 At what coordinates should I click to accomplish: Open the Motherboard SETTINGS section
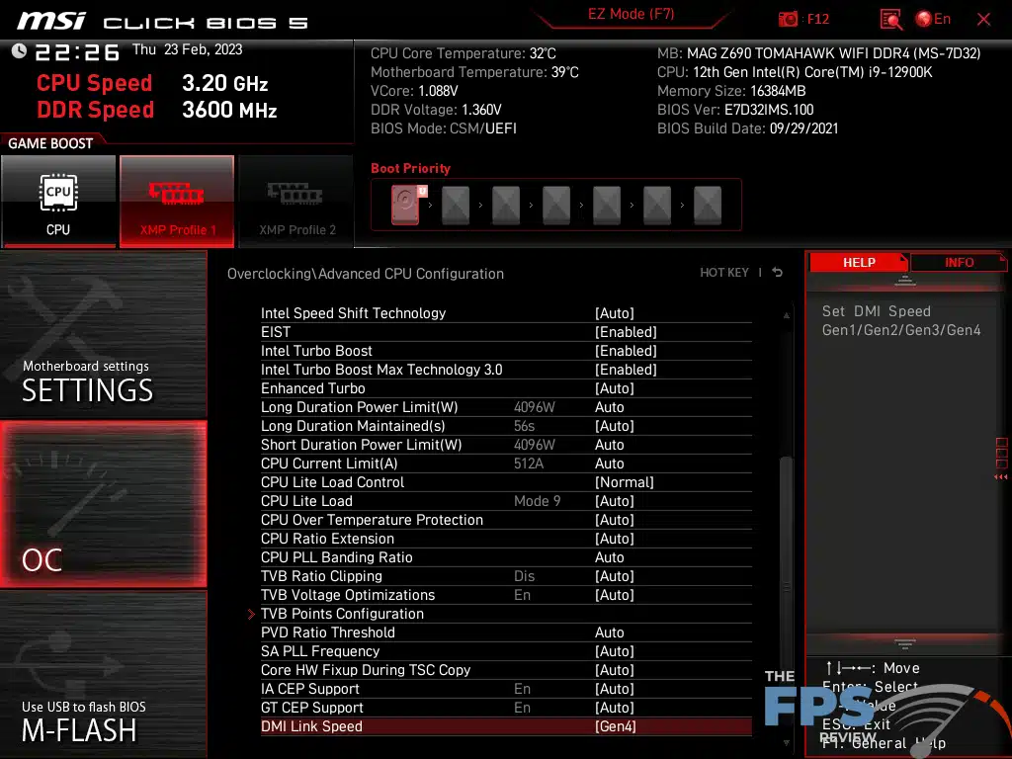pos(103,334)
